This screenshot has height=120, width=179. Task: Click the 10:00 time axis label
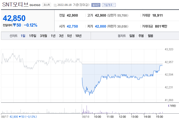(97, 117)
